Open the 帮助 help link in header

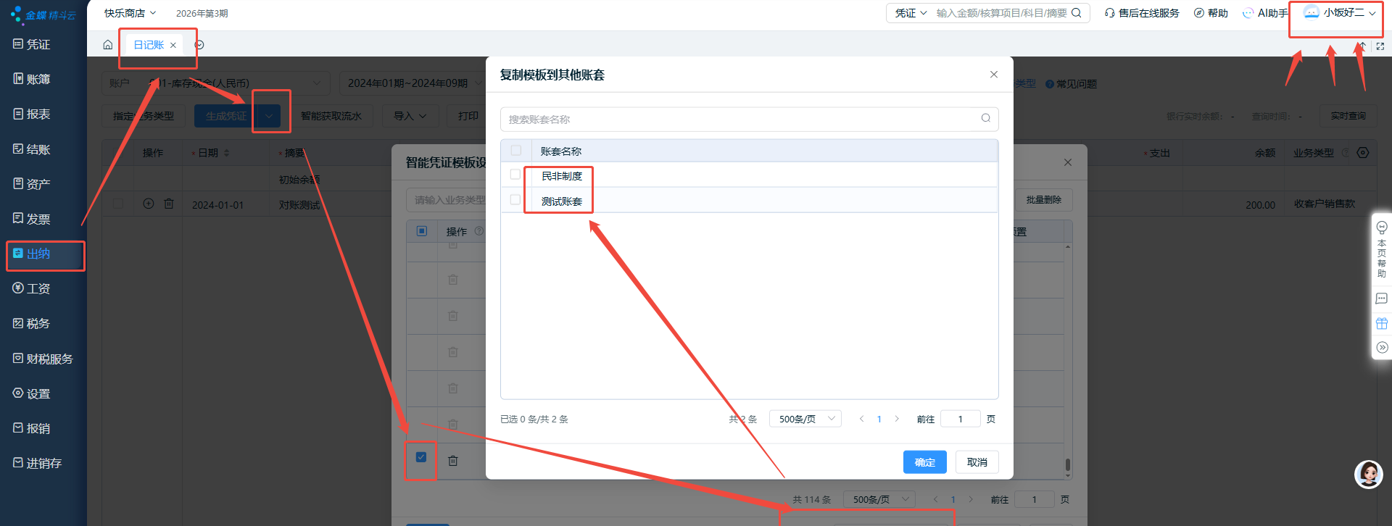click(1211, 13)
